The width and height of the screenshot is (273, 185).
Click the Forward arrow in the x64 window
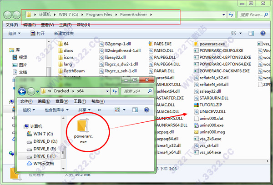pyautogui.click(x=31, y=91)
